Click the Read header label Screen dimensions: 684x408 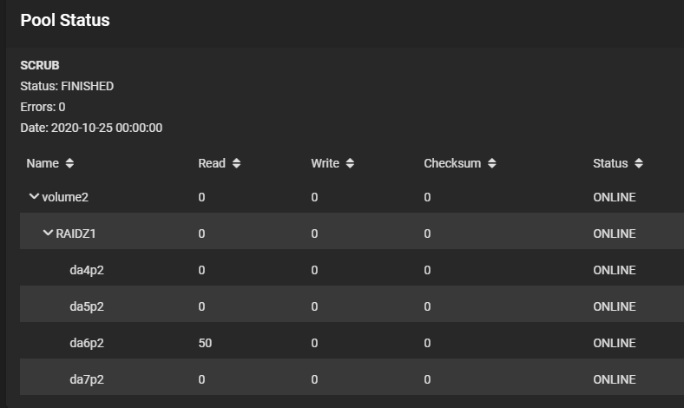(212, 163)
